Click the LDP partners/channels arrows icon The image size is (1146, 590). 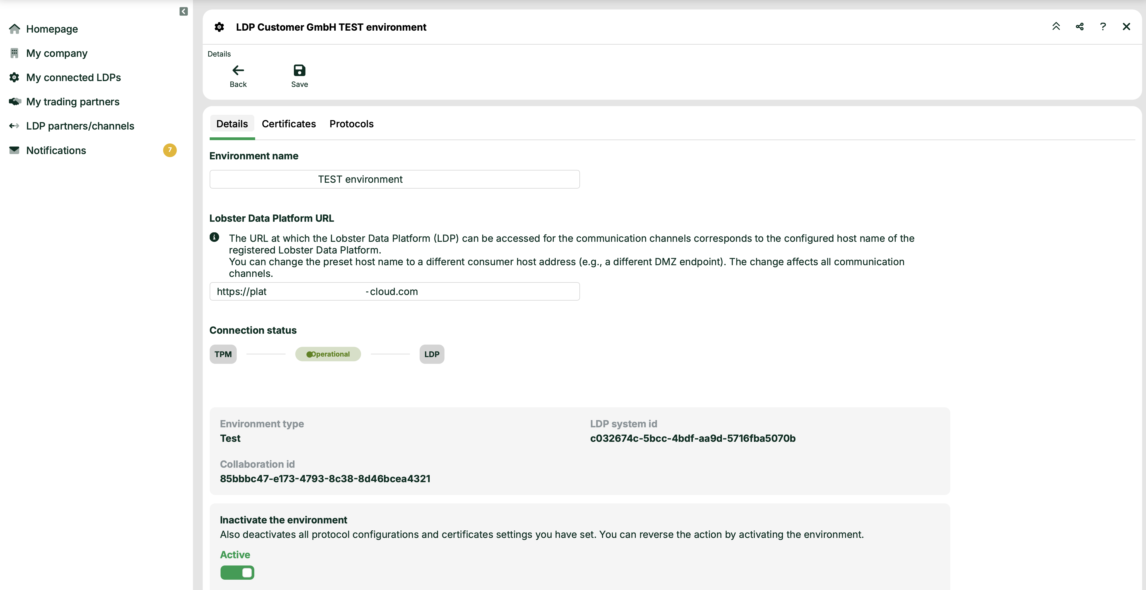pyautogui.click(x=14, y=126)
